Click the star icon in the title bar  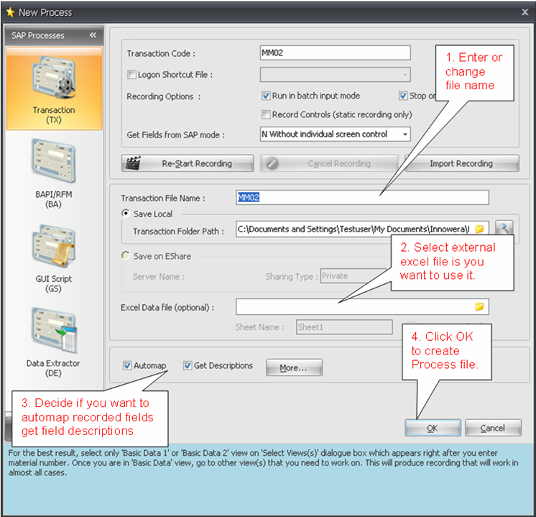click(10, 12)
